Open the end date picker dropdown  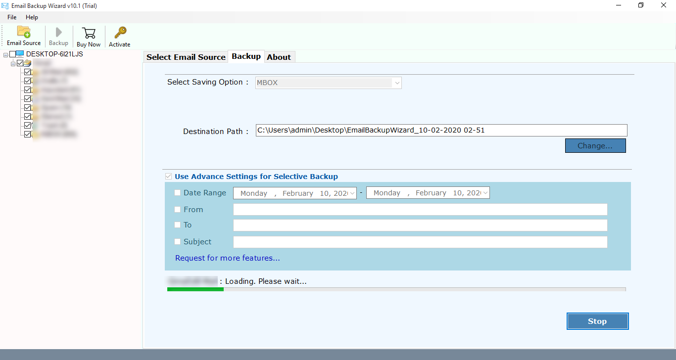485,193
